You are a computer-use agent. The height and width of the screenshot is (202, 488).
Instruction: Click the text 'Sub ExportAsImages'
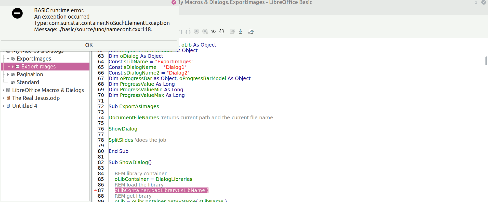click(x=134, y=107)
